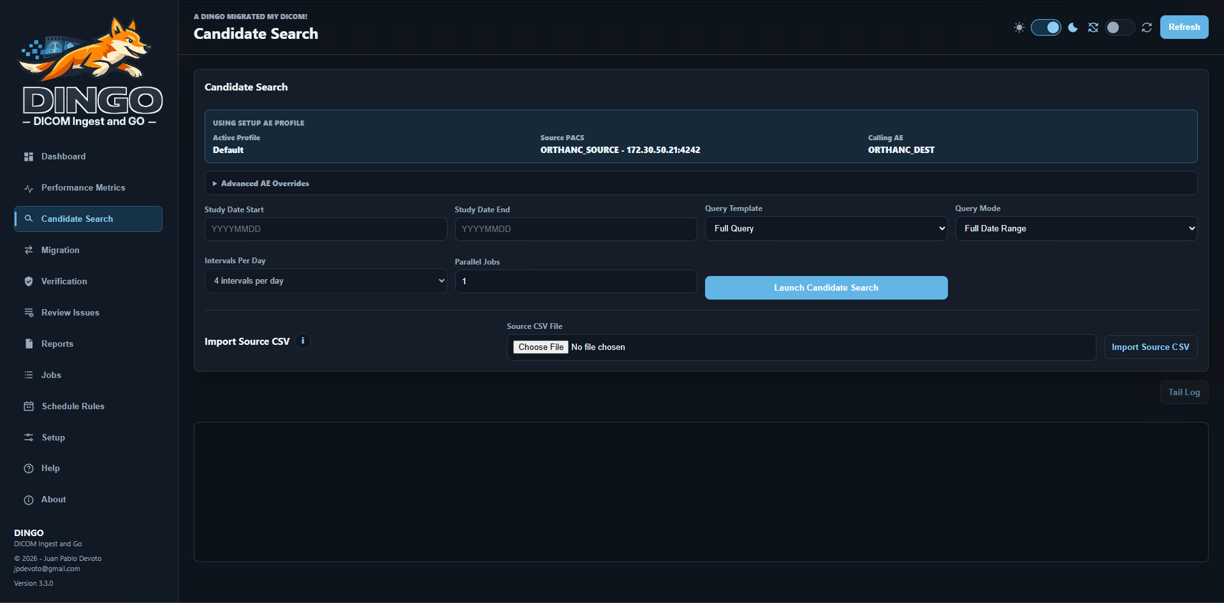Image resolution: width=1224 pixels, height=603 pixels.
Task: Open the Query Template dropdown
Action: pyautogui.click(x=826, y=229)
